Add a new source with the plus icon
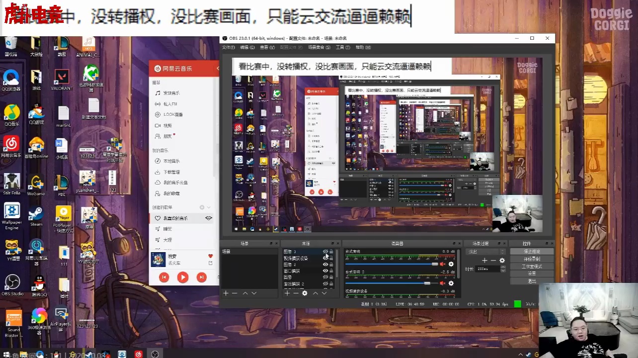This screenshot has height=358, width=638. [x=287, y=293]
